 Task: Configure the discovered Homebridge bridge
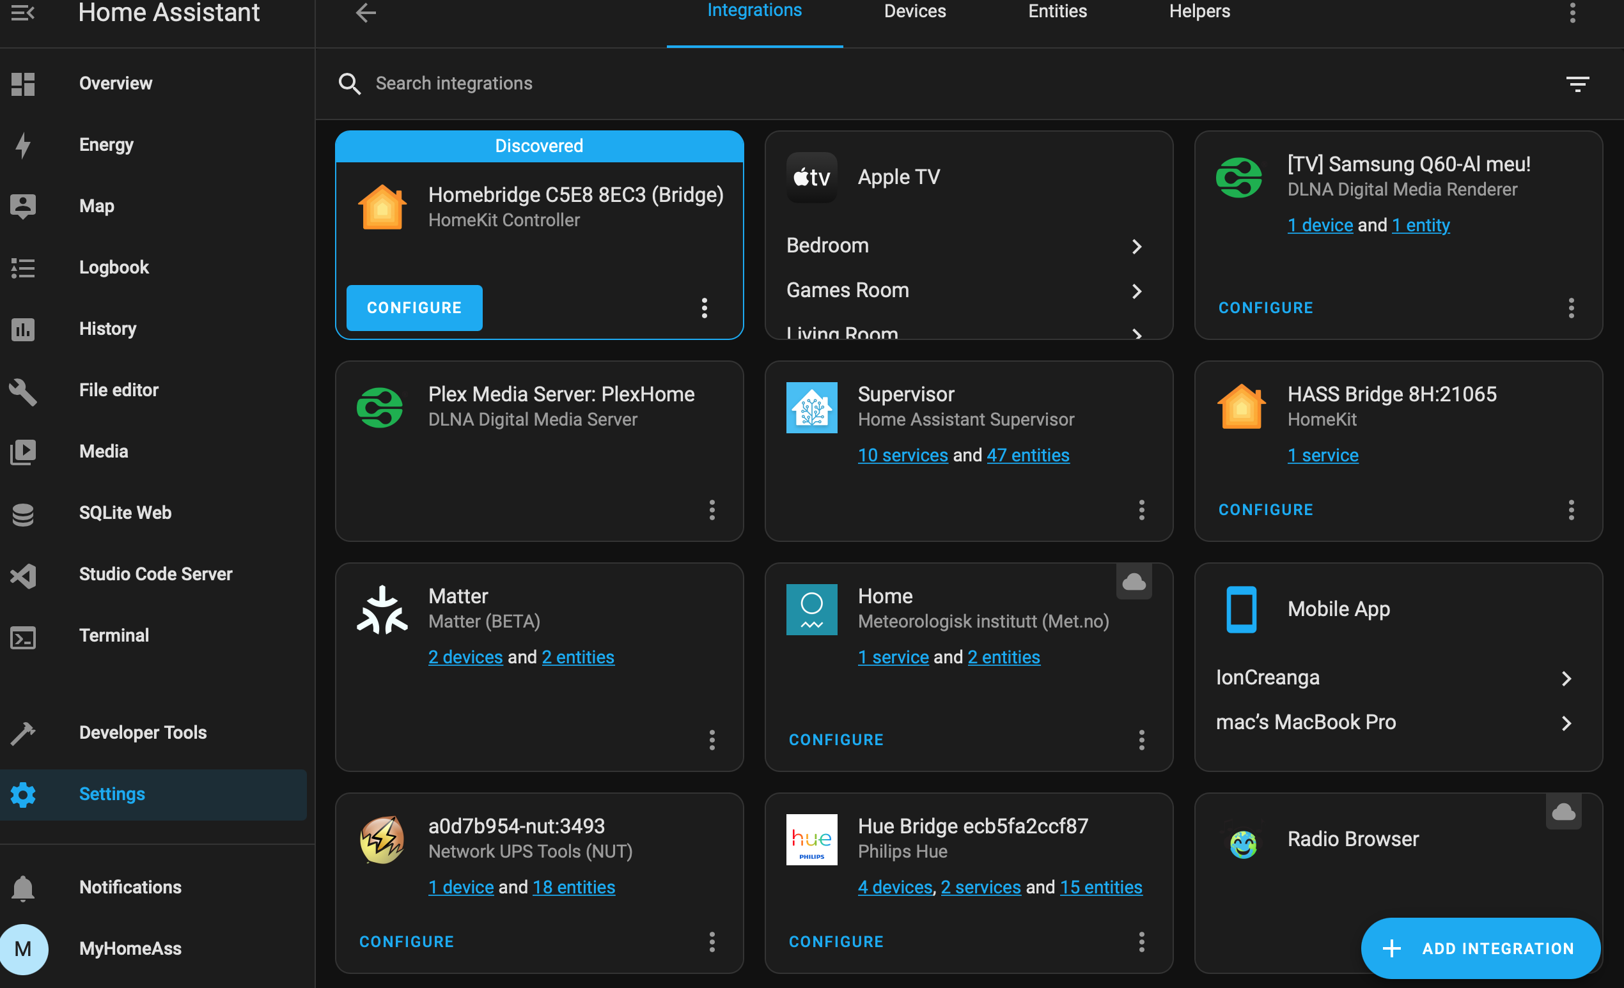(413, 307)
